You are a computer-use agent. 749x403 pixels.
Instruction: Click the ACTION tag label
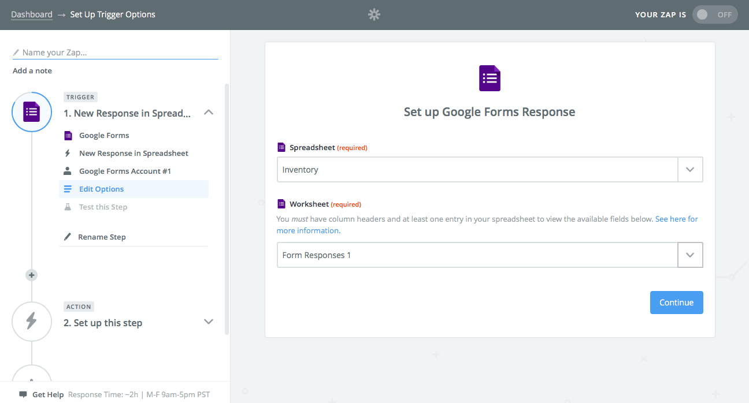79,307
